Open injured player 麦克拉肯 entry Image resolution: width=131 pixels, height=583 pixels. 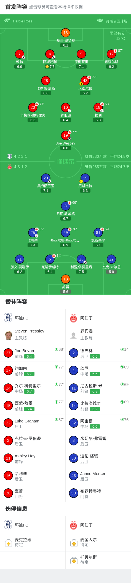[x=33, y=542]
